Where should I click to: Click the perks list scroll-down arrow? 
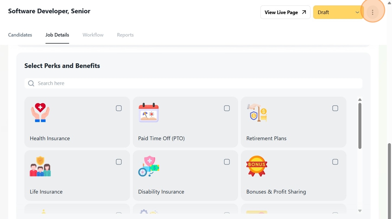pyautogui.click(x=360, y=211)
